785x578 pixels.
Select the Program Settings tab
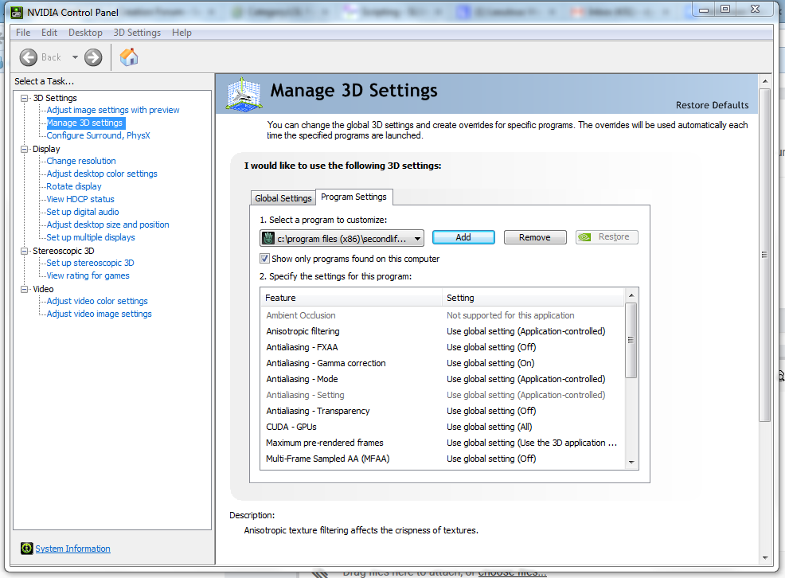click(354, 197)
